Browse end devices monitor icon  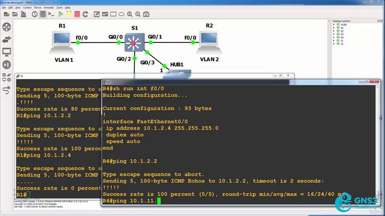(x=7, y=52)
